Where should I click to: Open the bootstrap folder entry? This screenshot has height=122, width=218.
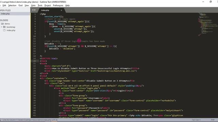pos(11,27)
